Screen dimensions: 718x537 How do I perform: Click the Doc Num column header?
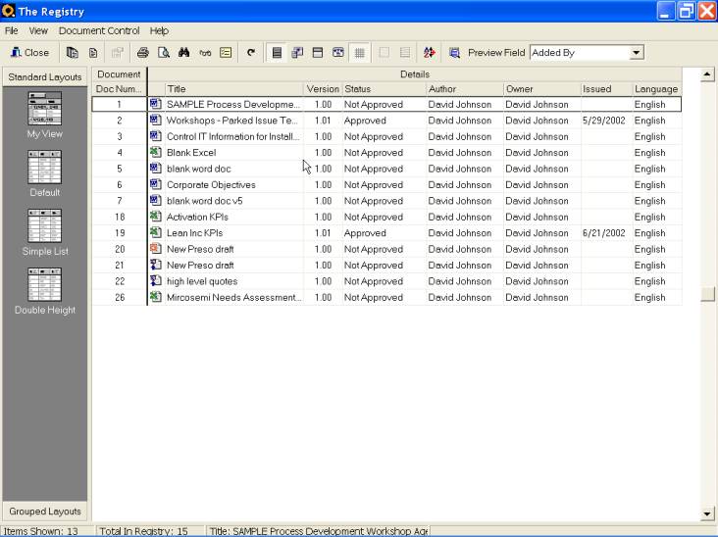(x=119, y=89)
